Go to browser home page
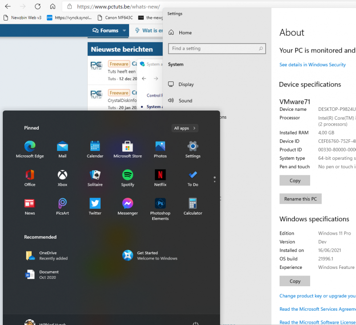The width and height of the screenshot is (356, 325). coord(53,7)
